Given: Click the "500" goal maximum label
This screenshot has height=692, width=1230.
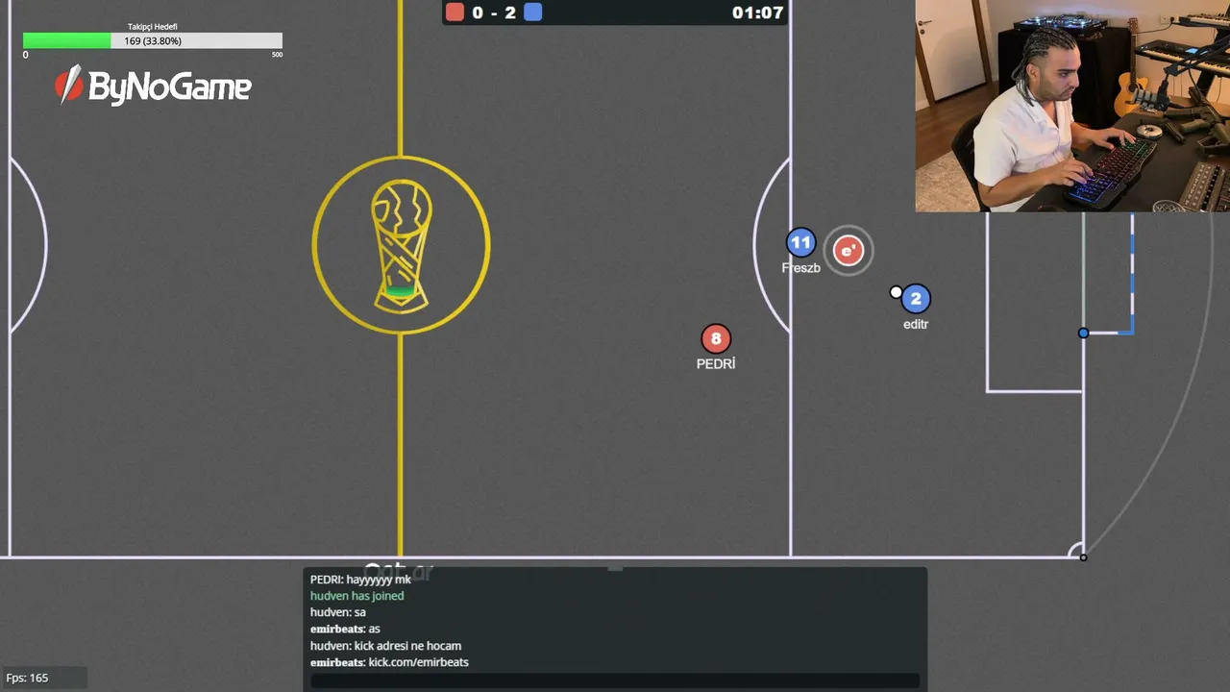Looking at the screenshot, I should coord(277,55).
